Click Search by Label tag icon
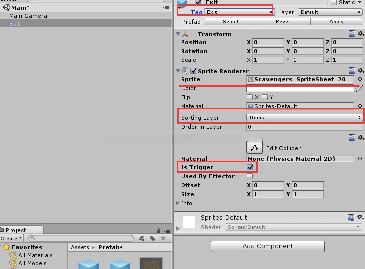The width and height of the screenshot is (365, 269). 152,238
